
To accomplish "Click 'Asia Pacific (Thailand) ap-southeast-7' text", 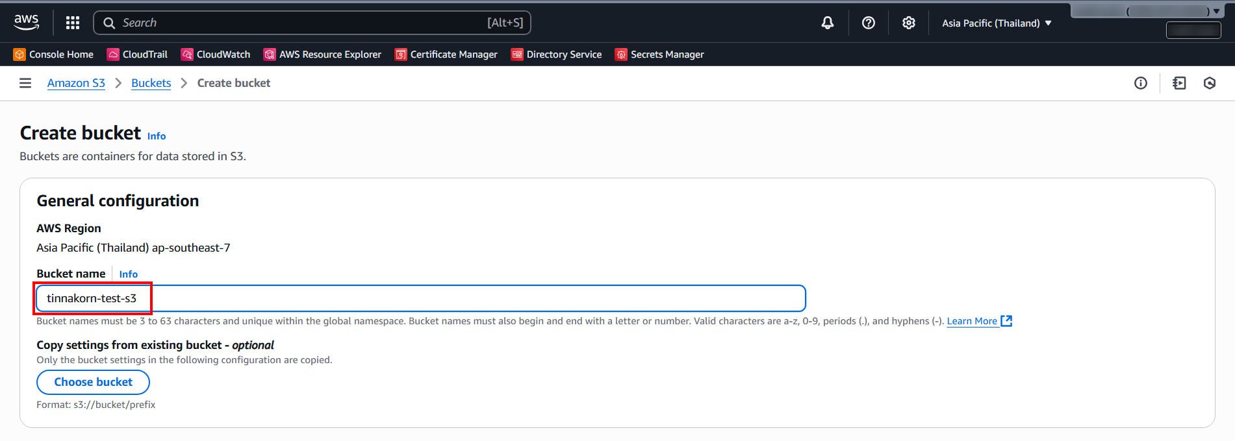I will (x=133, y=248).
